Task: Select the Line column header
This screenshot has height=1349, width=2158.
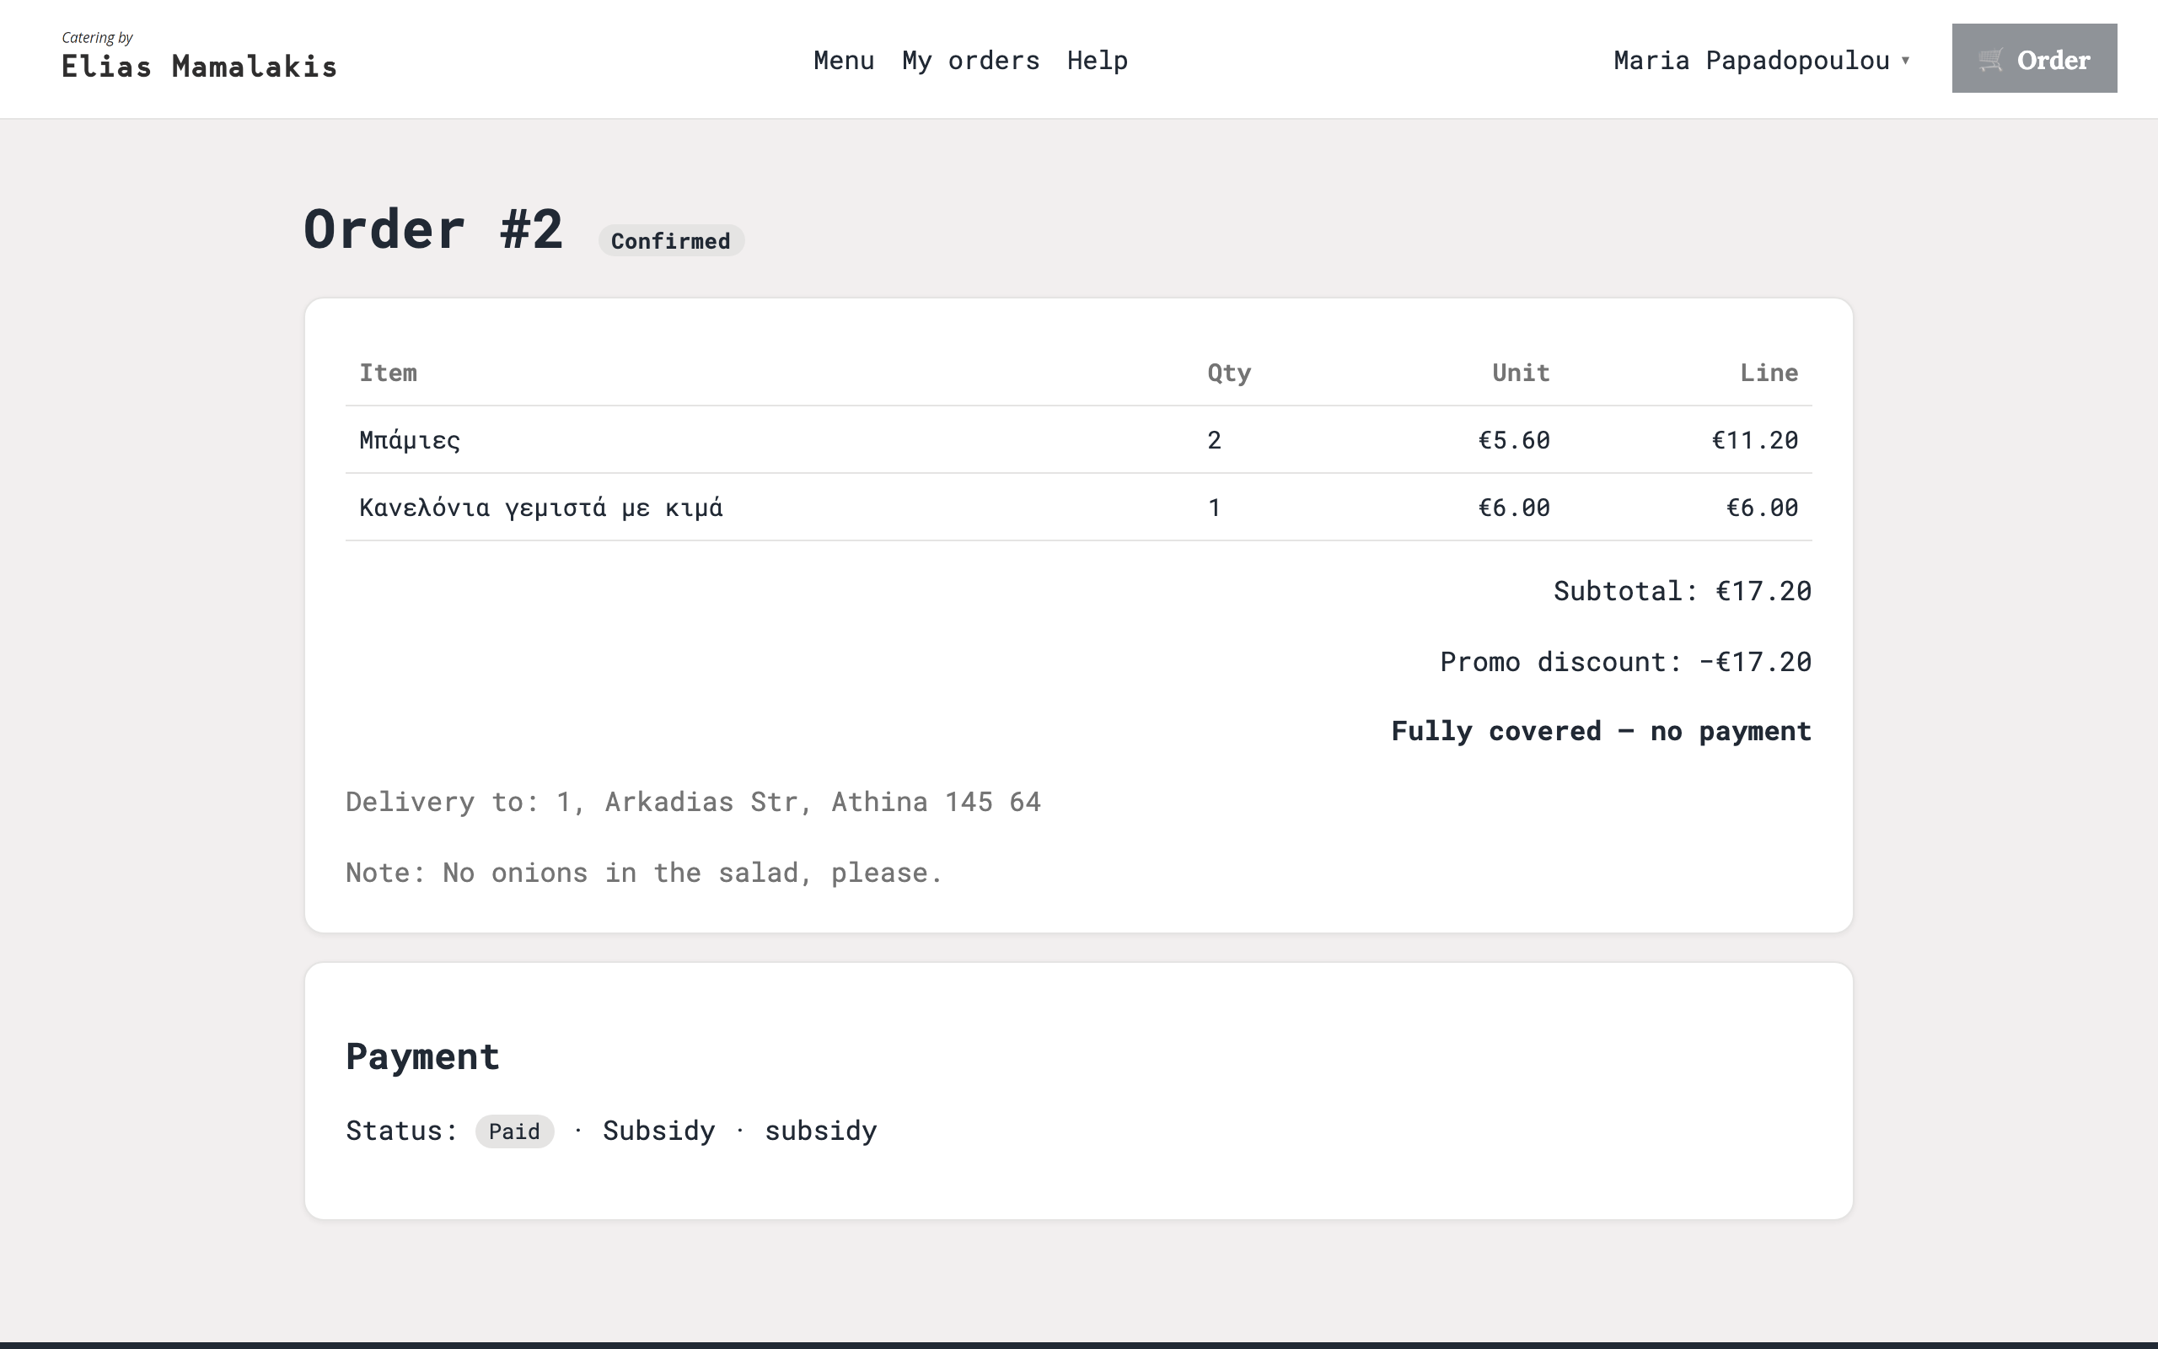Action: point(1769,373)
